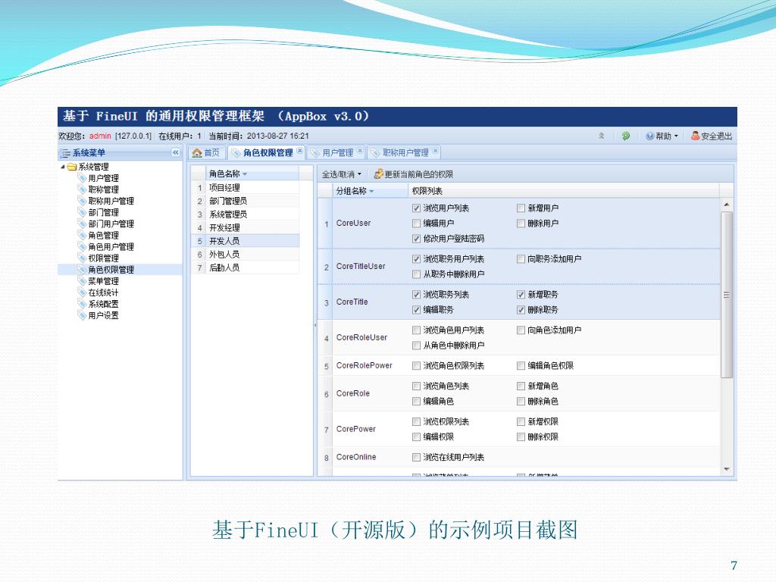The width and height of the screenshot is (776, 582).
Task: Open the 帮助 dropdown arrow
Action: 676,136
